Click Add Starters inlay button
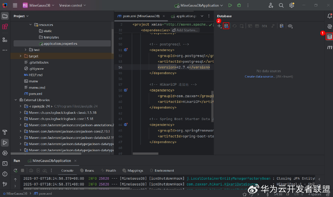This screenshot has height=197, width=333. pyautogui.click(x=185, y=30)
